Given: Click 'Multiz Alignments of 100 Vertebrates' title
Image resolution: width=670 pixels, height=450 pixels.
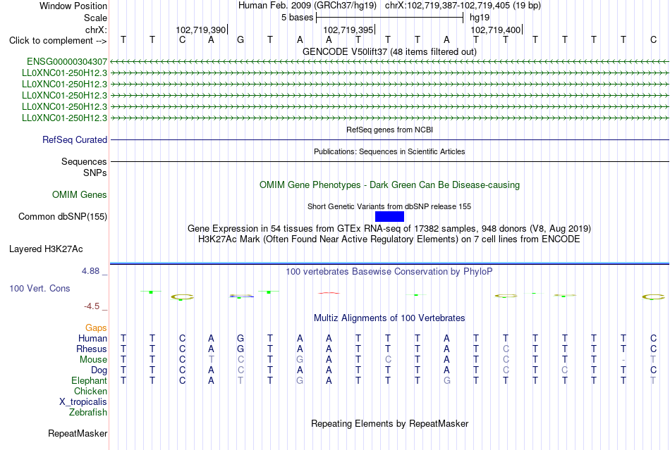Looking at the screenshot, I should point(389,318).
